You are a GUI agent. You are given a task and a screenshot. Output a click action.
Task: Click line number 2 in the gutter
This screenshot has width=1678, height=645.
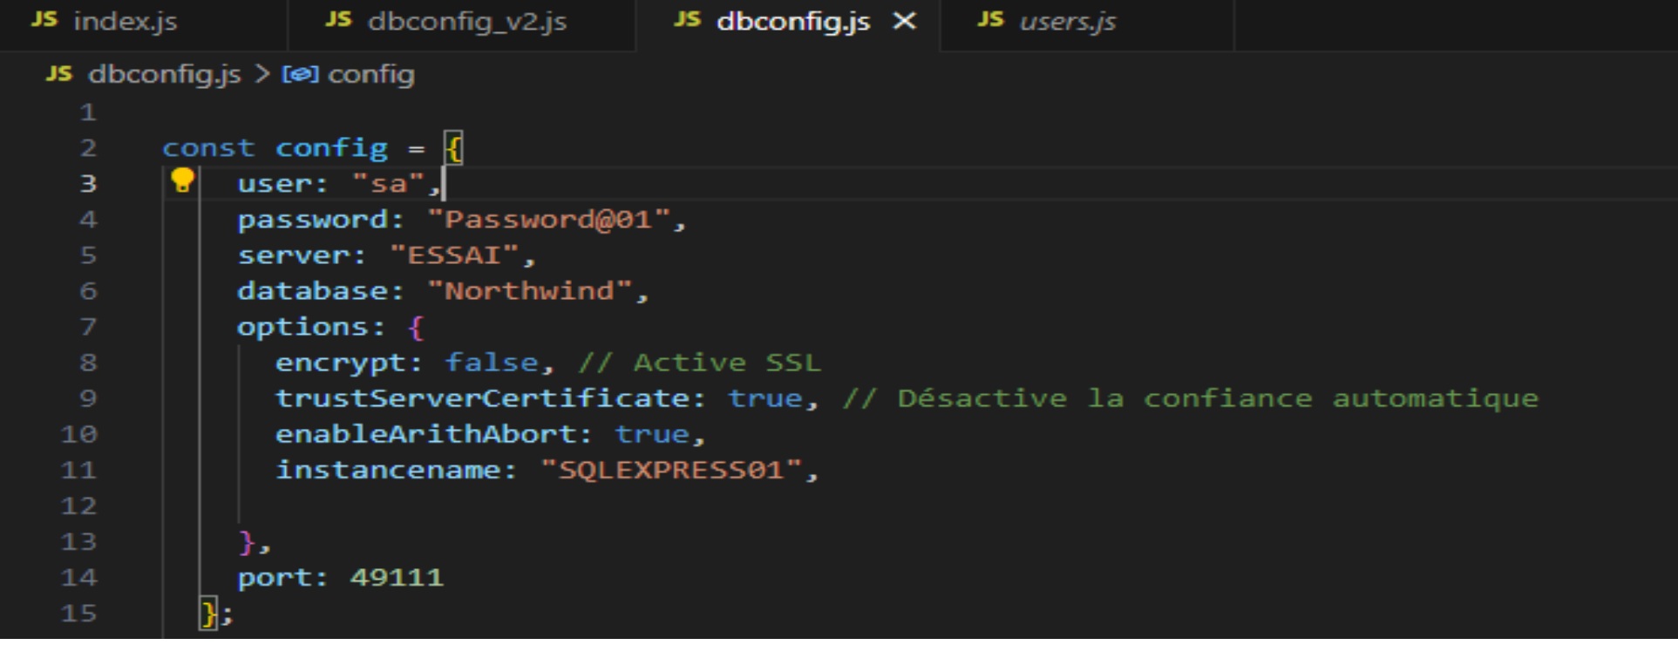88,148
